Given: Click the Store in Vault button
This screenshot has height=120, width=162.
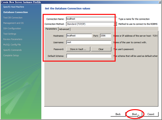Looking at the screenshot, I should [x=78, y=49].
